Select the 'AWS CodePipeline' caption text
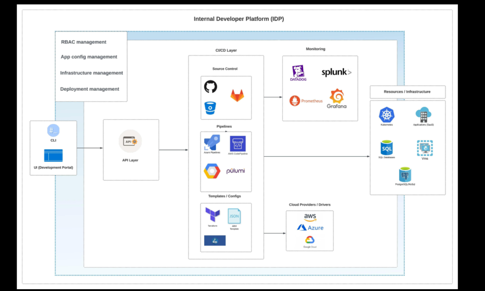 238,153
